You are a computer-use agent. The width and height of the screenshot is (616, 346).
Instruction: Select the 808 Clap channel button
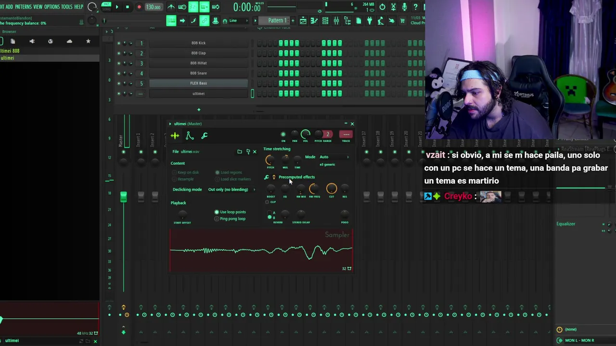[x=198, y=53]
